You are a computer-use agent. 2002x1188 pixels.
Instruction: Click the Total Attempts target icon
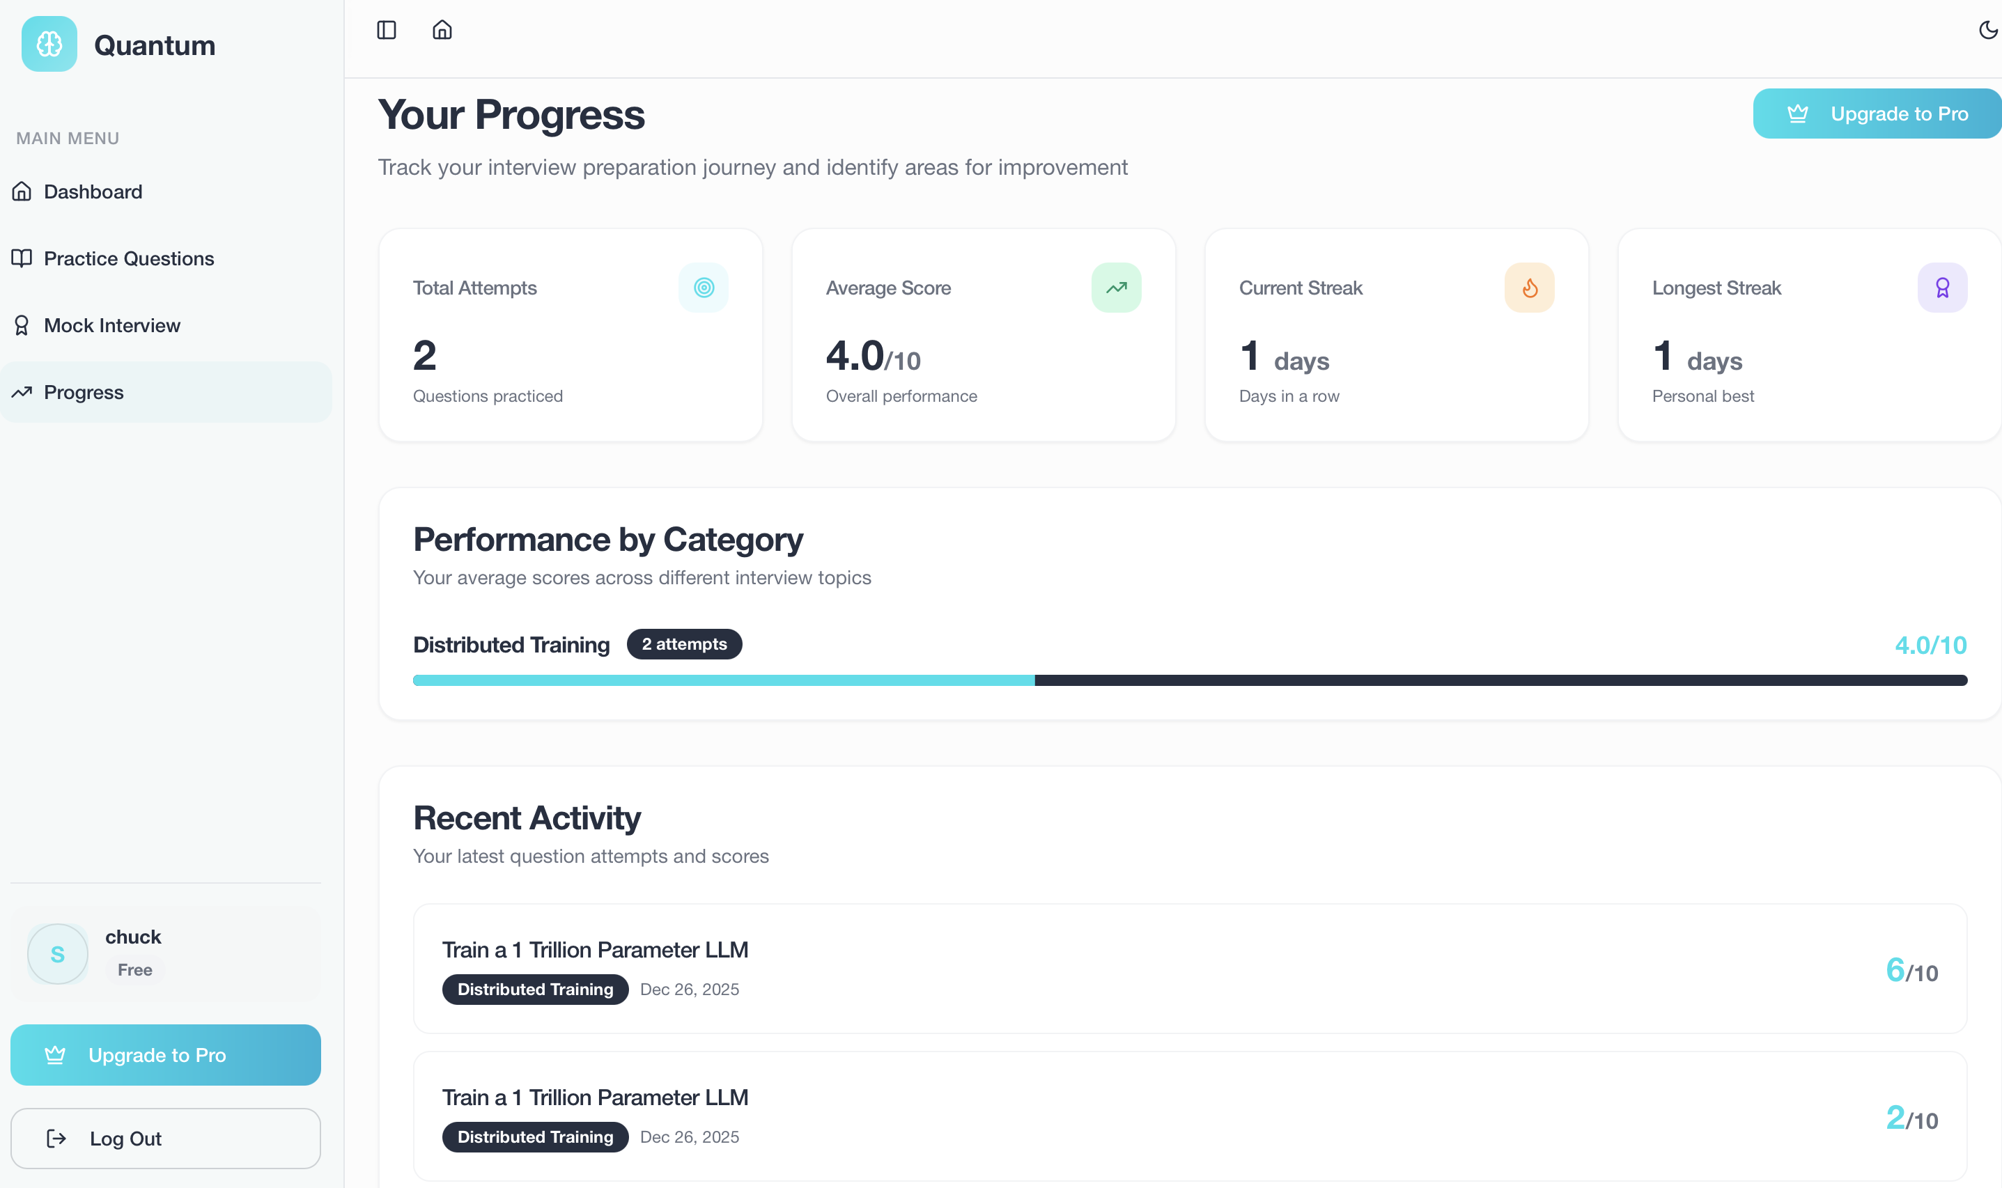pos(703,288)
